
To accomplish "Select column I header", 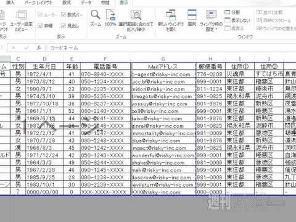I will [240, 59].
